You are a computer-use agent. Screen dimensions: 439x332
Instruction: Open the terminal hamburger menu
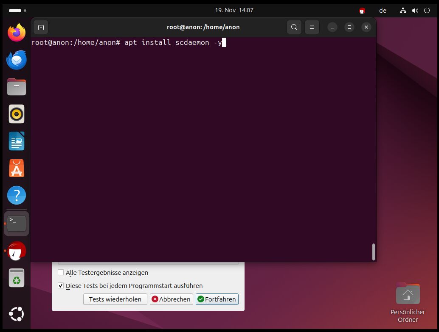click(x=312, y=27)
